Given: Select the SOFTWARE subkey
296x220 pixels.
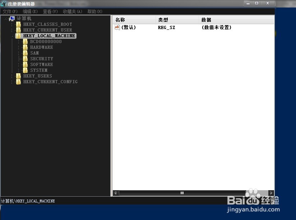Looking at the screenshot, I should coord(42,64).
